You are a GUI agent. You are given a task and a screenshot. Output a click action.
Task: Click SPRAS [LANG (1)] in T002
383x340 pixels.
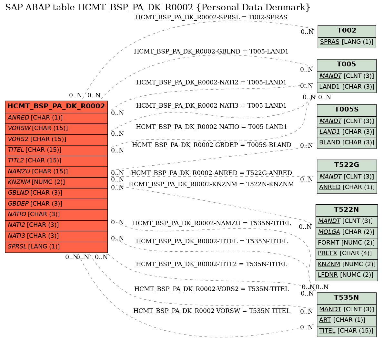click(x=347, y=43)
